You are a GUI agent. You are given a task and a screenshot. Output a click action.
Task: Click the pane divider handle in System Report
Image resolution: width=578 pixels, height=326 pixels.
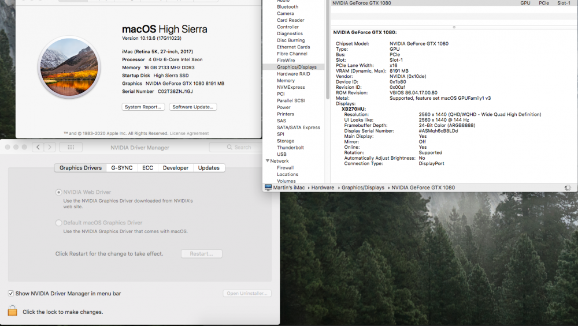point(454,27)
